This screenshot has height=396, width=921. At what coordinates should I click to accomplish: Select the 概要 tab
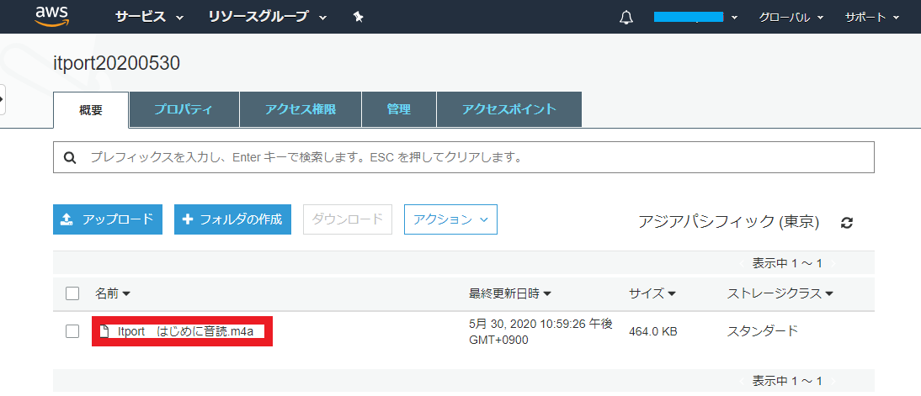point(91,109)
